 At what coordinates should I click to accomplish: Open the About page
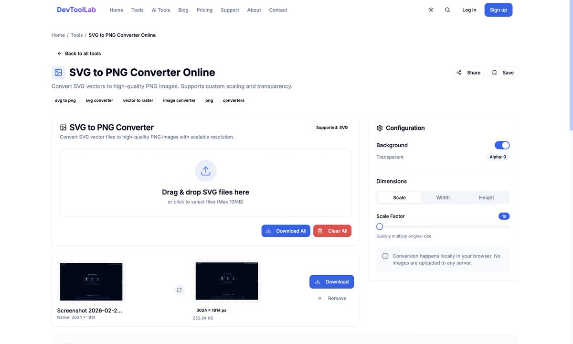[254, 10]
